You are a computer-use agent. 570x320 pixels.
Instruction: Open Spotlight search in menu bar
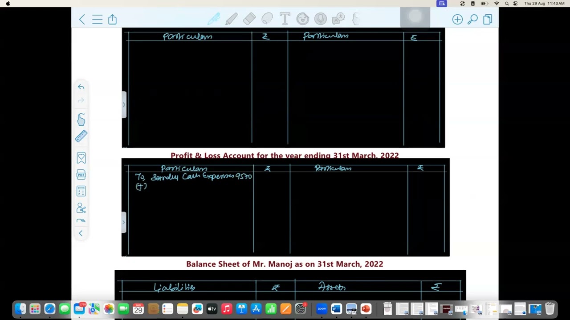[x=507, y=4]
